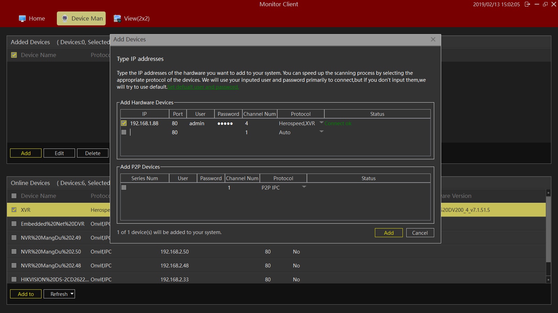Click the logout icon beside the clock
This screenshot has height=313, width=558.
coord(527,5)
